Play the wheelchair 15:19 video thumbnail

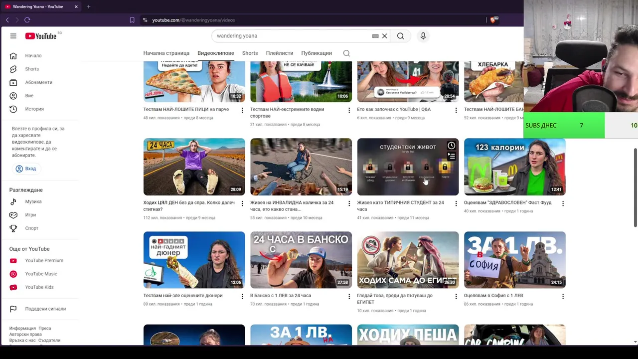(301, 167)
